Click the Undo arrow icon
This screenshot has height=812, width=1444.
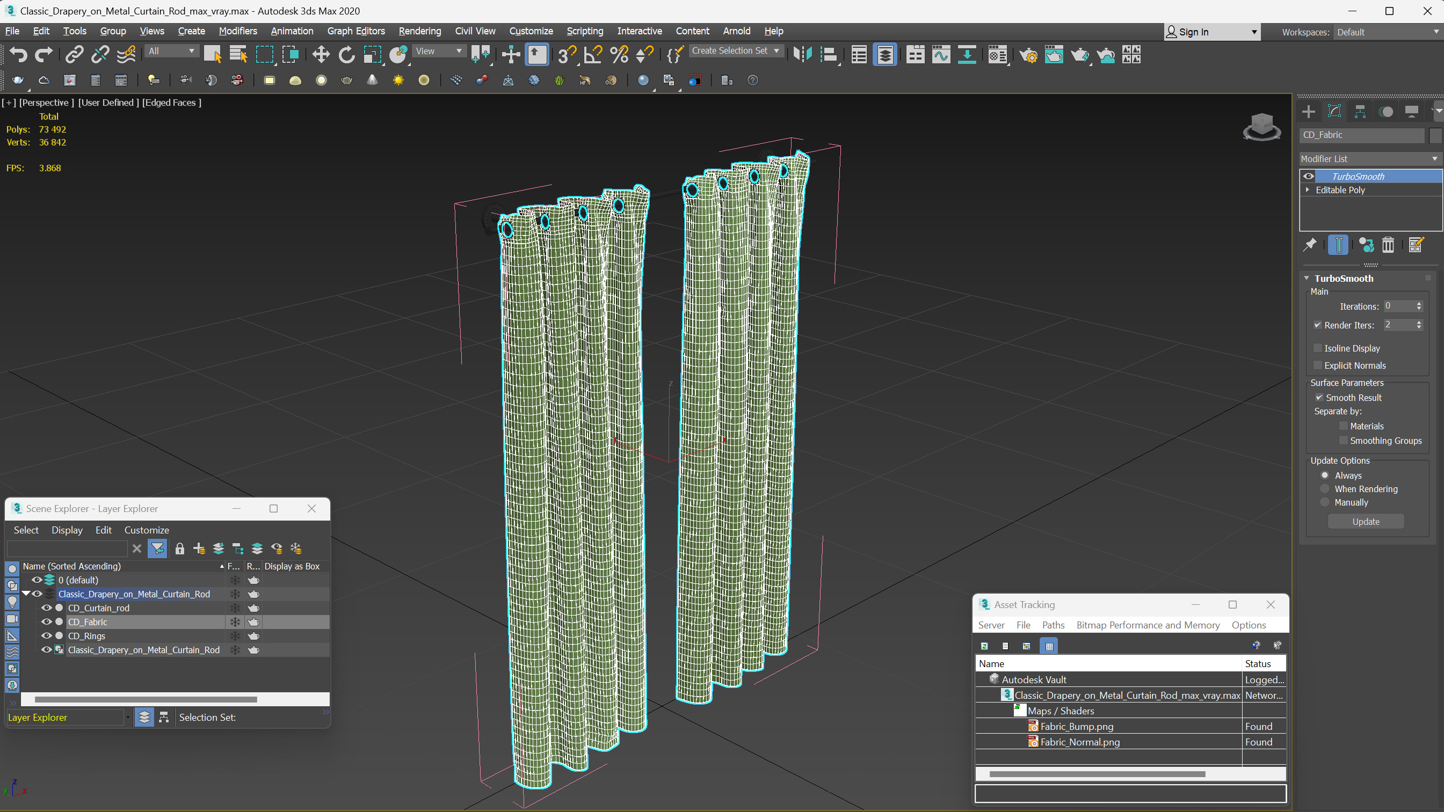[x=18, y=54]
